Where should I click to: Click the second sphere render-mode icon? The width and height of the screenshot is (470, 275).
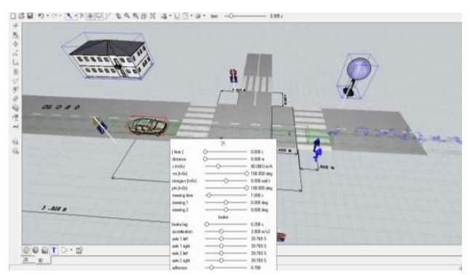pos(36,250)
